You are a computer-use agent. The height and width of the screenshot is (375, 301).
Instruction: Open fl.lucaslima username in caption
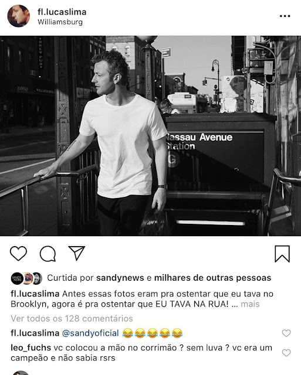[35, 294]
